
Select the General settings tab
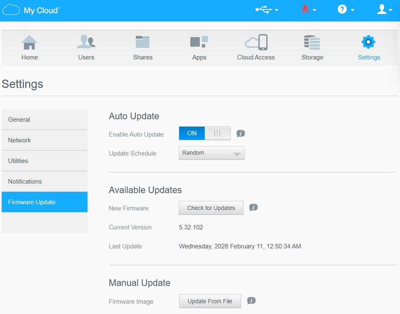[45, 120]
